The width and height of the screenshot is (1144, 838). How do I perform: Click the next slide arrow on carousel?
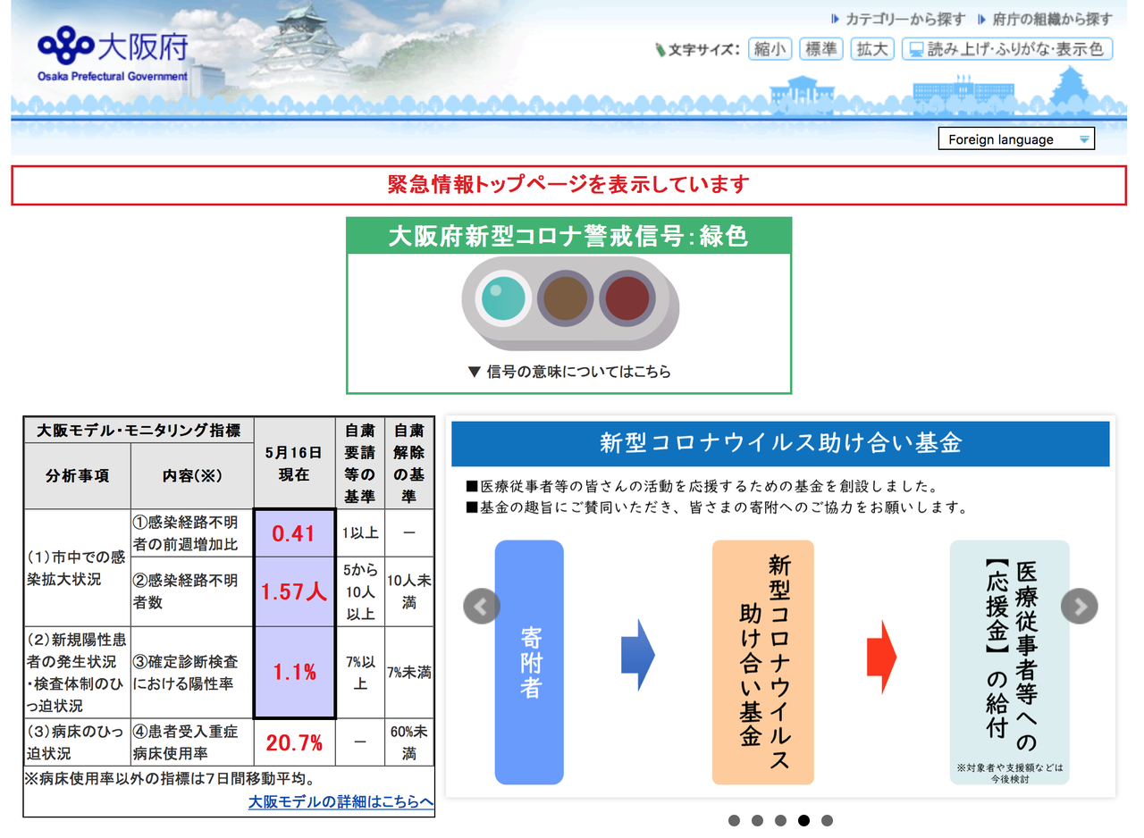(x=1079, y=607)
